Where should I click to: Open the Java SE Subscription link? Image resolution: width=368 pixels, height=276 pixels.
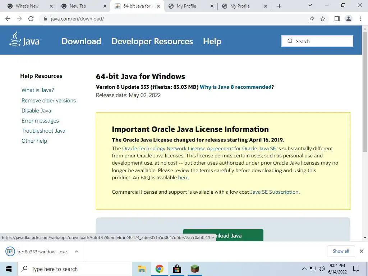point(274,192)
